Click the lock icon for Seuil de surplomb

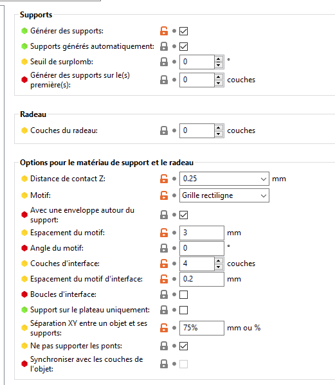164,62
